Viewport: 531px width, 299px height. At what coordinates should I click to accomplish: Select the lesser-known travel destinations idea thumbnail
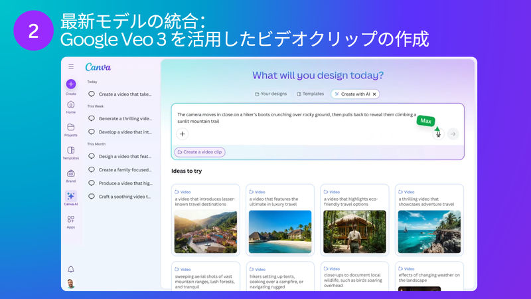click(x=206, y=231)
